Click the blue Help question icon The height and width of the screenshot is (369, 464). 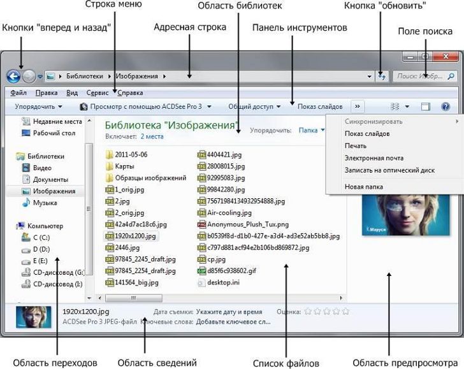[x=446, y=106]
